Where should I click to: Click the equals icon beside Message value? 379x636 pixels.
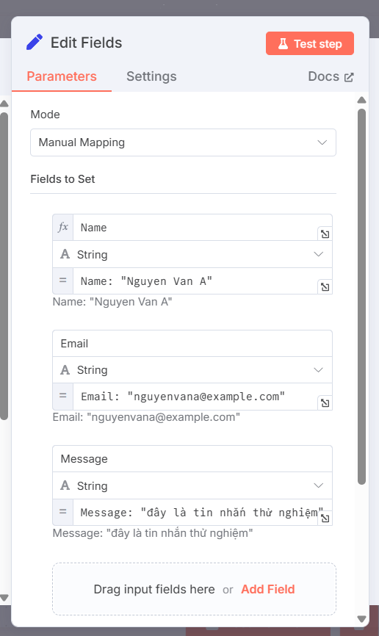point(63,512)
